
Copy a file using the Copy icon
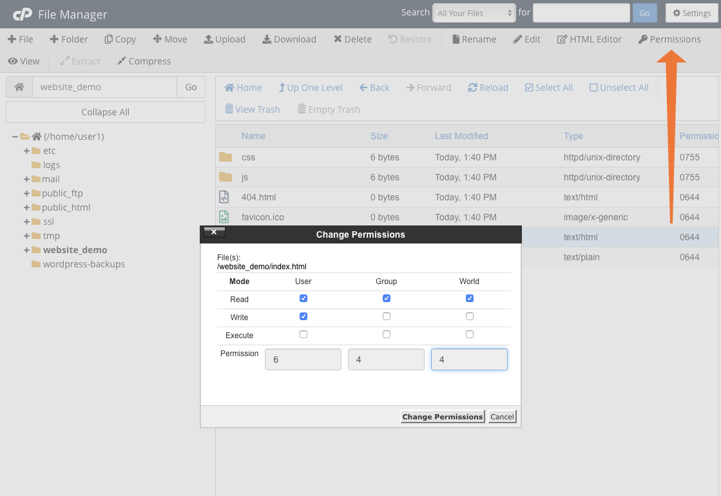coord(120,39)
